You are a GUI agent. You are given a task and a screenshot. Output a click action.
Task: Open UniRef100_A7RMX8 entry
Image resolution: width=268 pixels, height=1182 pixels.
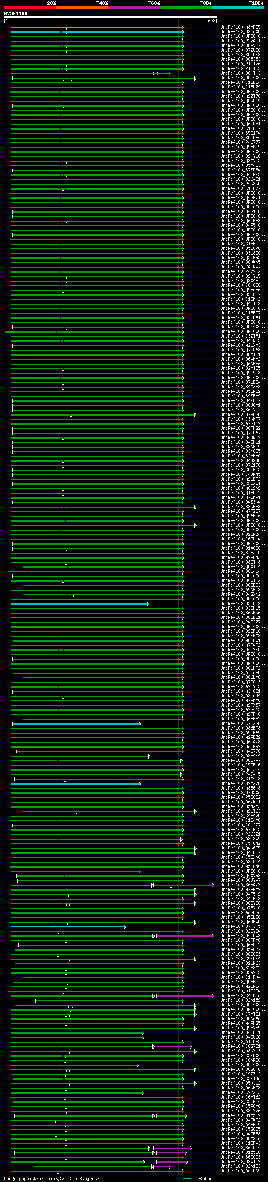click(x=240, y=701)
